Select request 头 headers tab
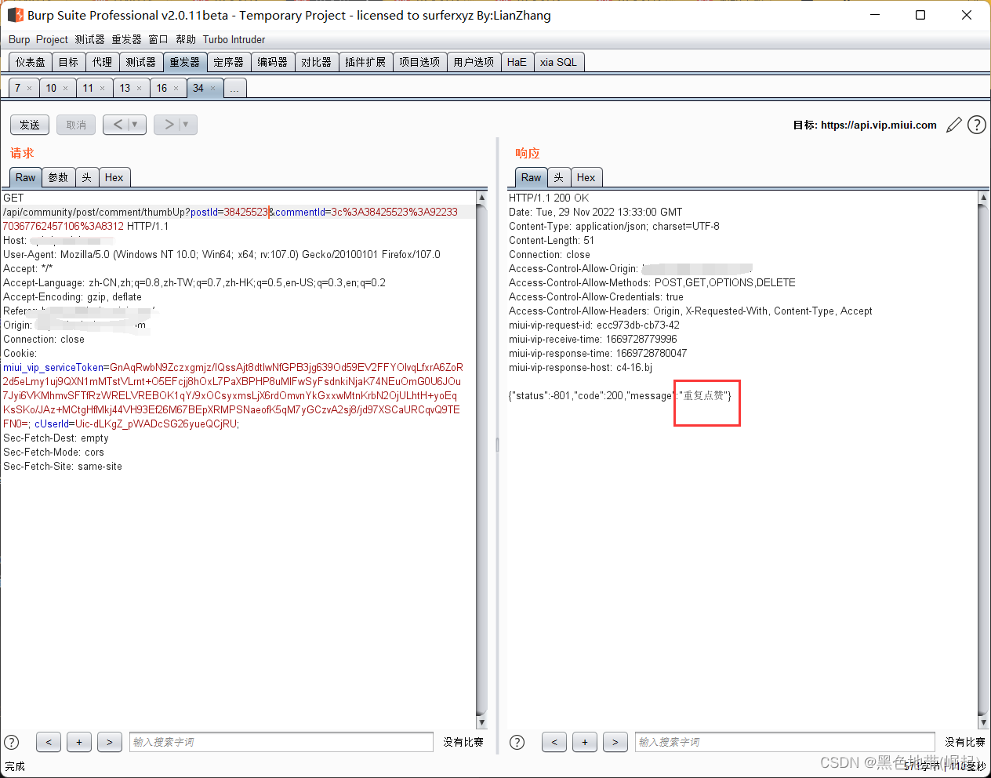991x778 pixels. tap(87, 177)
